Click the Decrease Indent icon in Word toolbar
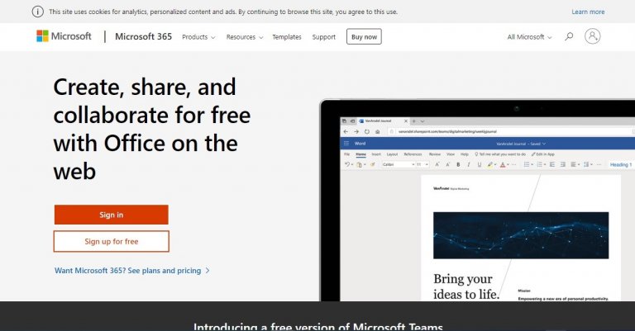Viewport: 635px width, 331px height. tap(552, 164)
